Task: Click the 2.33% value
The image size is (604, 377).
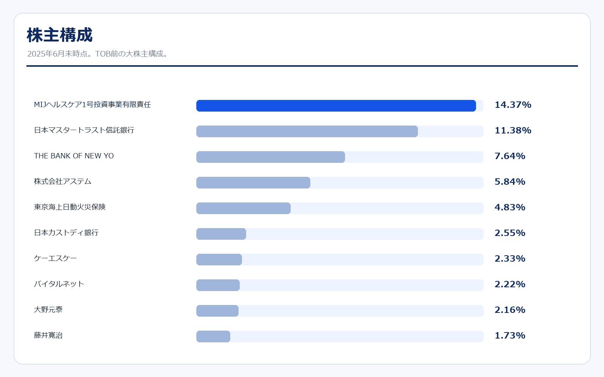Action: [x=510, y=259]
